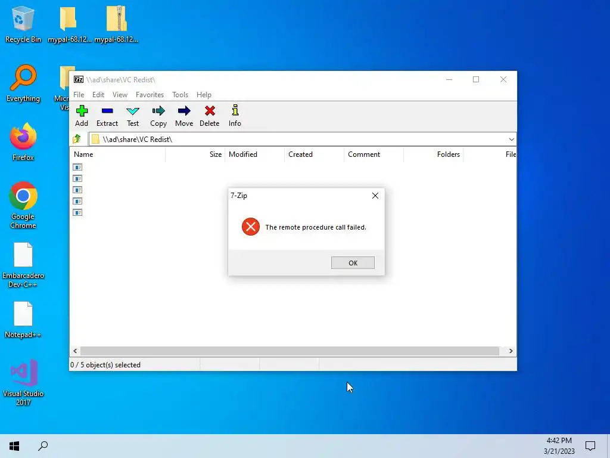Expand the address path dropdown arrow
This screenshot has height=458, width=610.
[x=511, y=139]
